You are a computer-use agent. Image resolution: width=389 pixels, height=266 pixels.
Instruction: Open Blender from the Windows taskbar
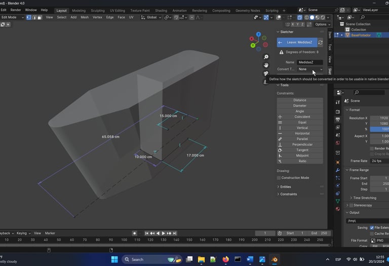click(x=275, y=259)
